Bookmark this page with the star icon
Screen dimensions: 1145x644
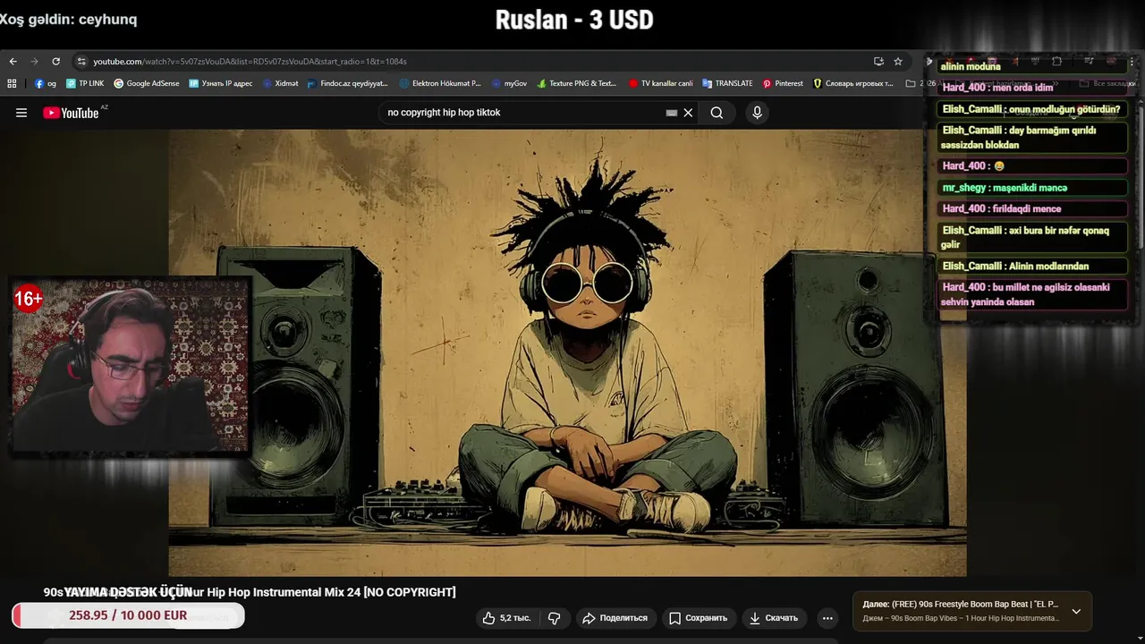pyautogui.click(x=898, y=62)
